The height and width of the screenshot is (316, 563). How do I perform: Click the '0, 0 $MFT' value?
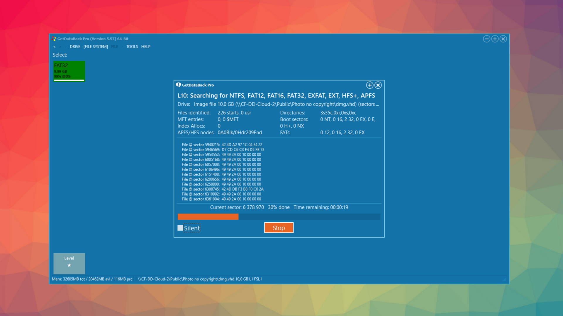[228, 119]
